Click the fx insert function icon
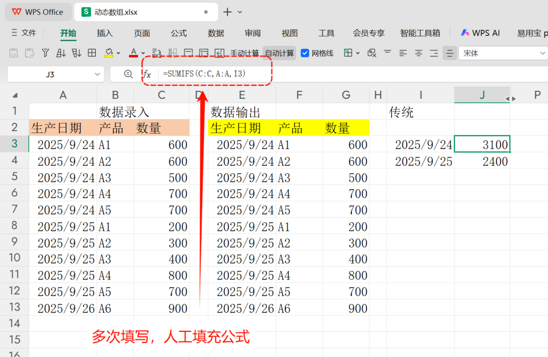This screenshot has height=357, width=548. point(147,74)
